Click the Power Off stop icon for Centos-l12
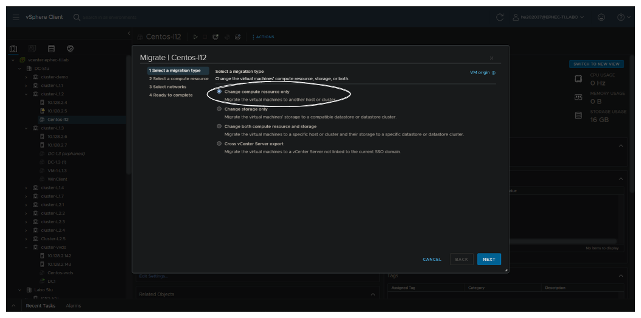Viewport: 641px width, 318px height. 205,36
